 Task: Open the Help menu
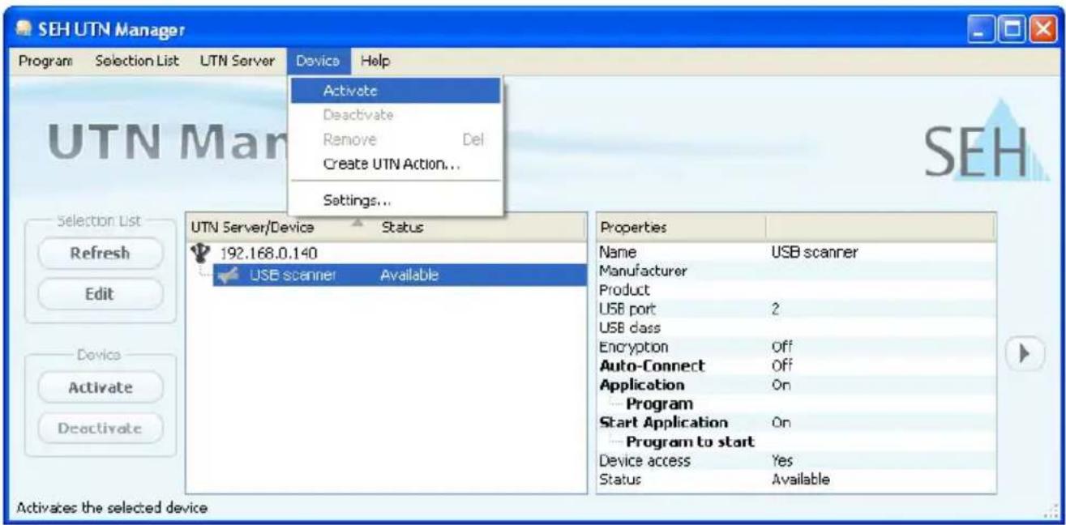(x=375, y=61)
